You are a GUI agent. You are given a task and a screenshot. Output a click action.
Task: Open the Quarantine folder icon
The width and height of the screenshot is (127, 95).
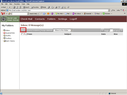(x=4, y=33)
